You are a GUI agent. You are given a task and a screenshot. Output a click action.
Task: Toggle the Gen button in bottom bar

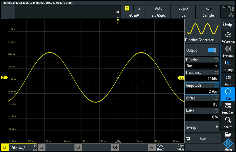152,147
